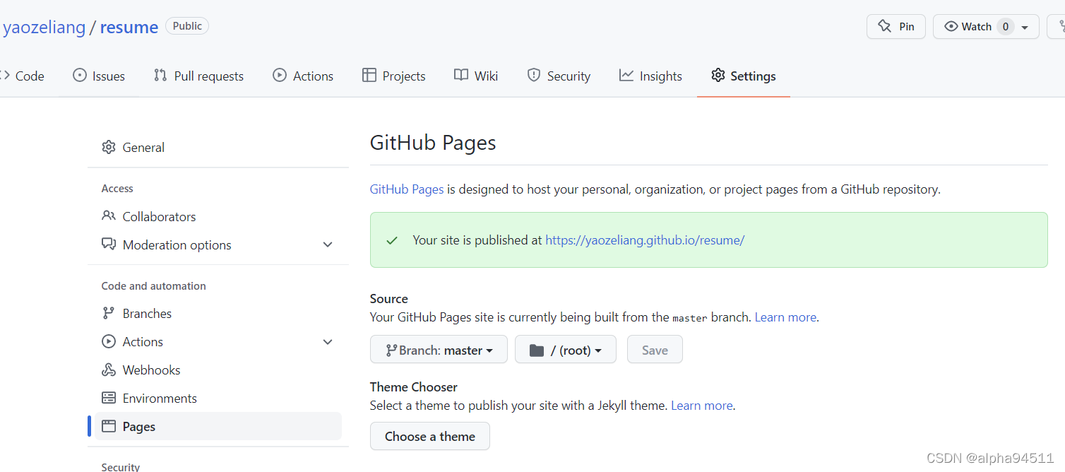Click the Actions play icon in sidebar
Viewport: 1065px width, 472px height.
(x=109, y=341)
